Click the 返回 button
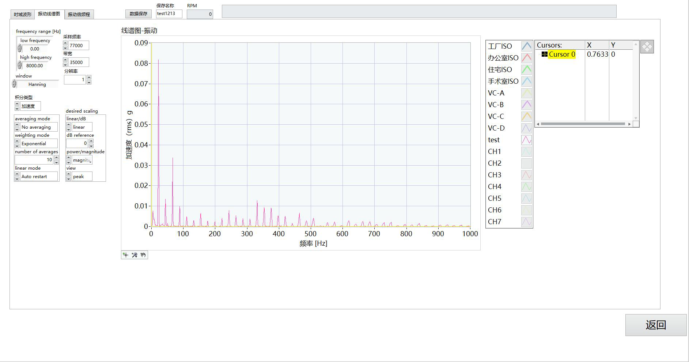Viewport: 689px width, 362px height. click(656, 325)
